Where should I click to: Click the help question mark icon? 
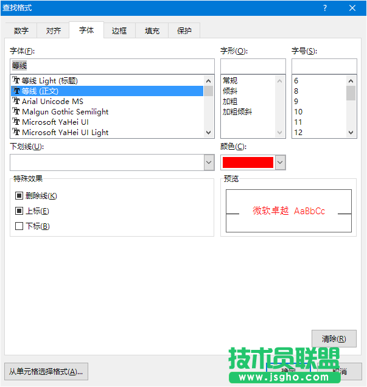click(x=325, y=8)
